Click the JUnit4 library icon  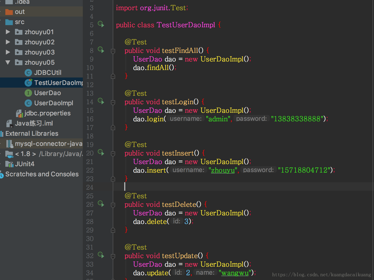pyautogui.click(x=9, y=164)
